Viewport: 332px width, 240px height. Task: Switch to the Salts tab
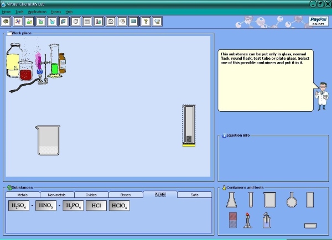click(194, 195)
